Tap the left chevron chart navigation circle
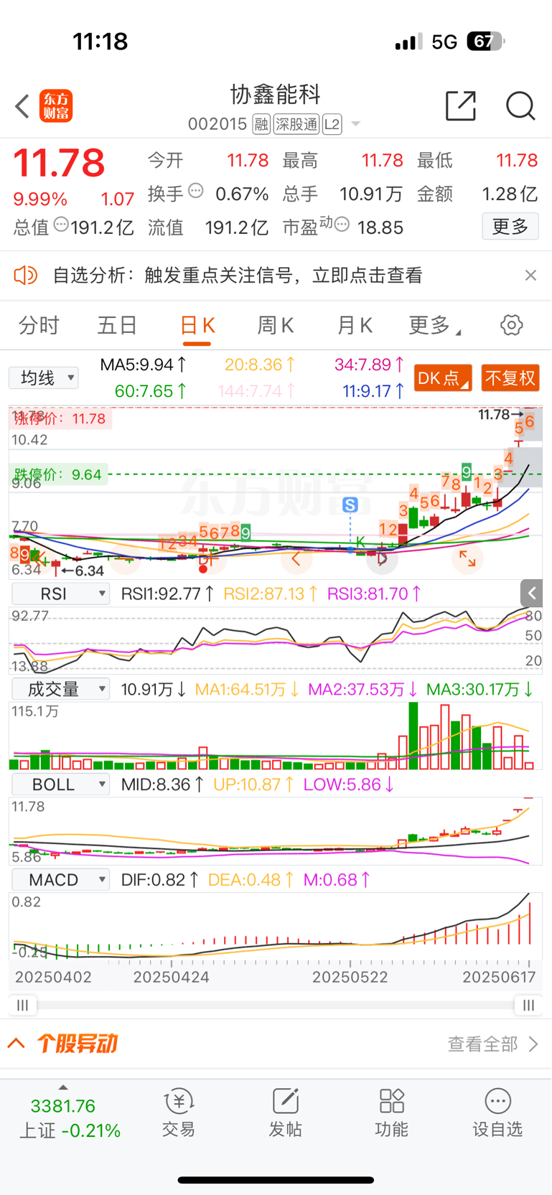 [296, 558]
